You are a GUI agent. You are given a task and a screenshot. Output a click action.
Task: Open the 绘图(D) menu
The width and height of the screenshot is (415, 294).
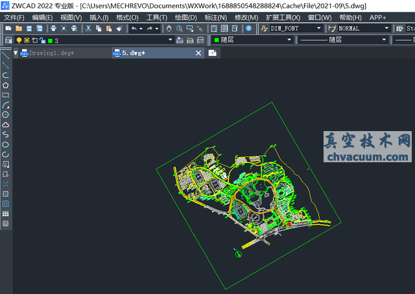(x=186, y=18)
